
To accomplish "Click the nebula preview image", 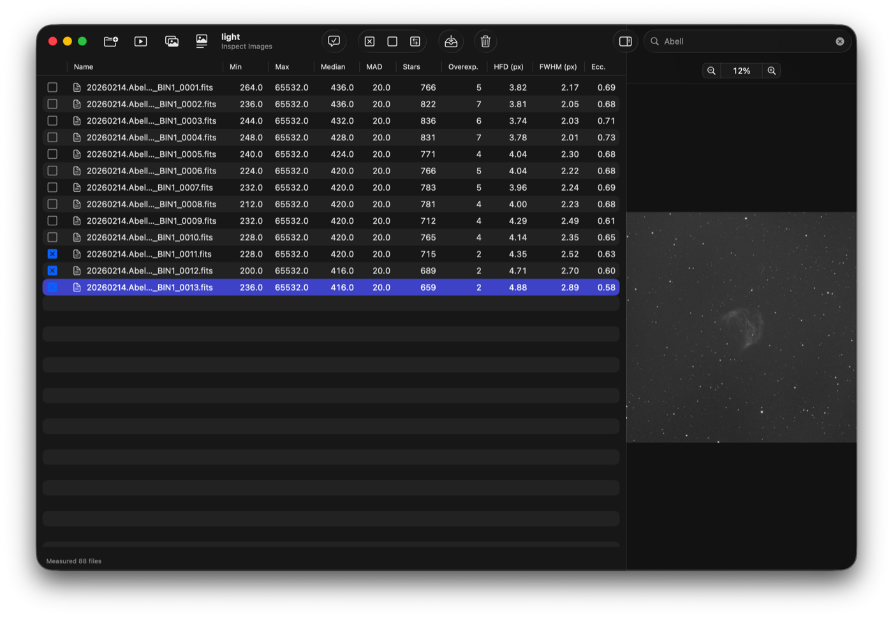I will 741,327.
